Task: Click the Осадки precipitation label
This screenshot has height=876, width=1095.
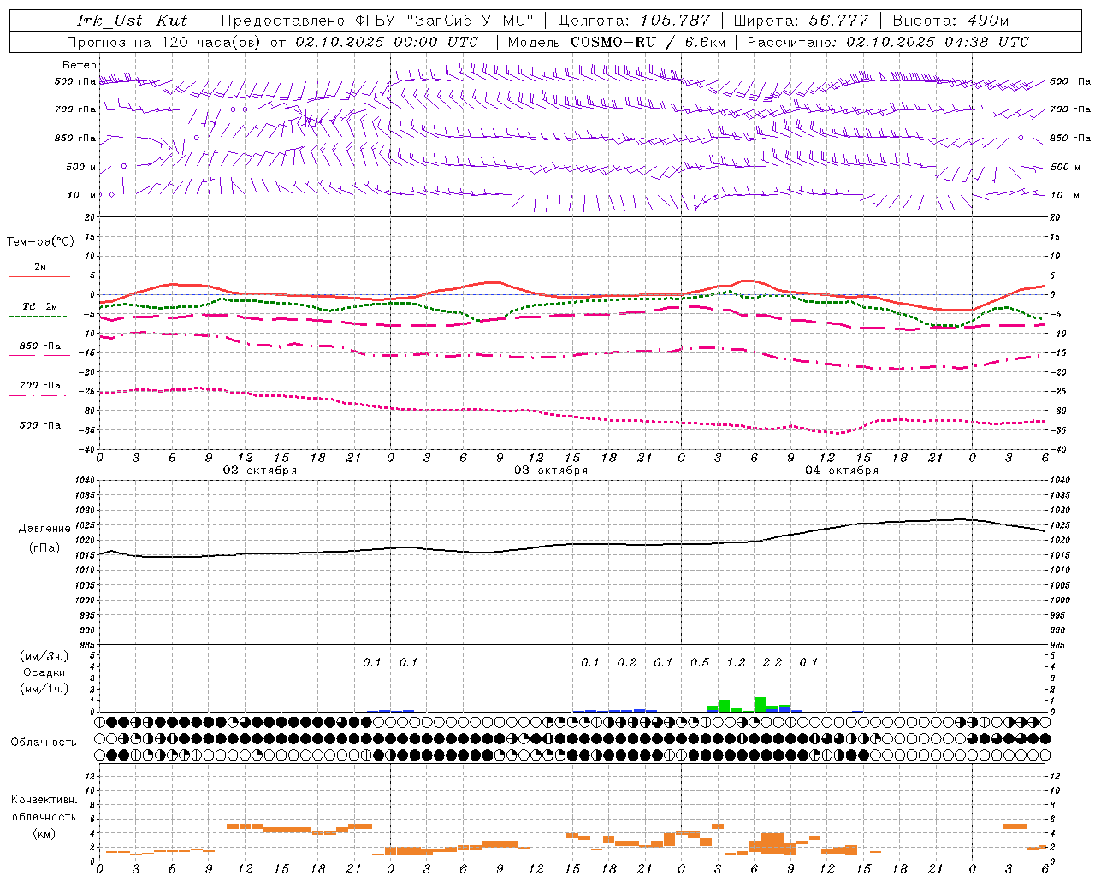Action: tap(44, 672)
